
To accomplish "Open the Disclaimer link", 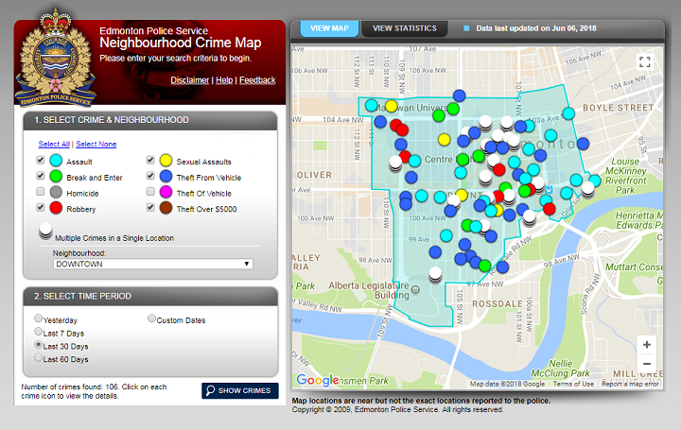I will click(x=190, y=80).
